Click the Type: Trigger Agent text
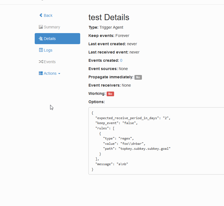The width and height of the screenshot is (224, 206). coord(106,27)
